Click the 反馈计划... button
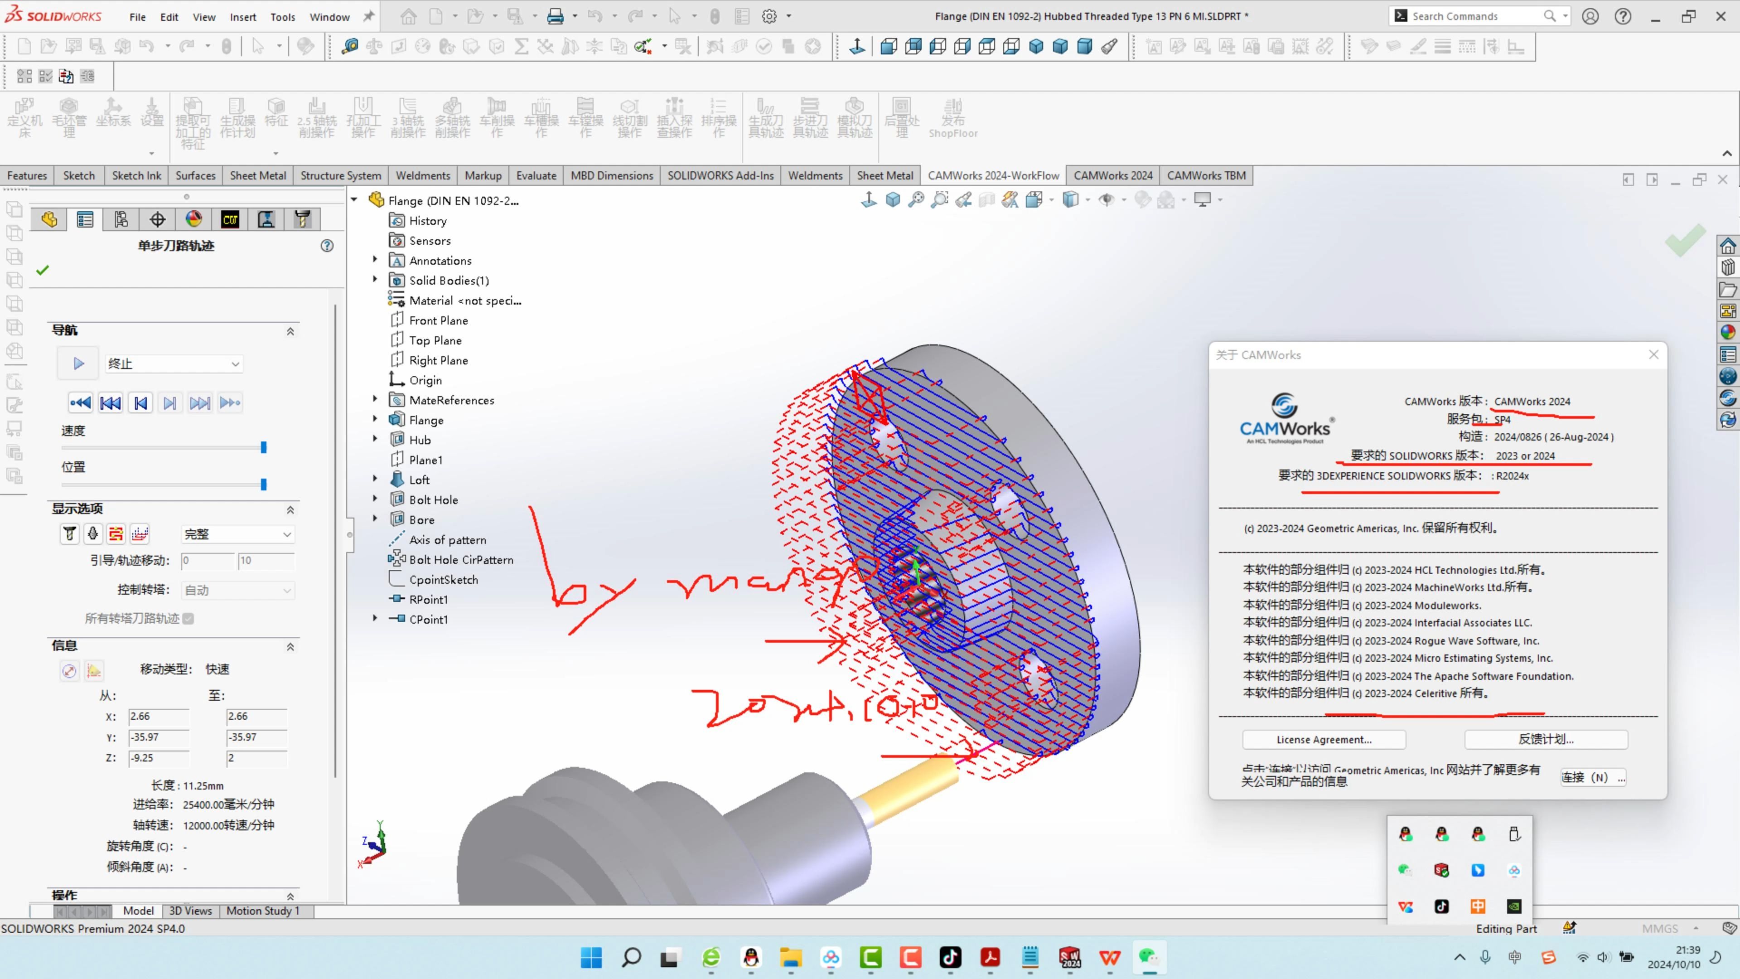Image resolution: width=1740 pixels, height=979 pixels. [1546, 740]
